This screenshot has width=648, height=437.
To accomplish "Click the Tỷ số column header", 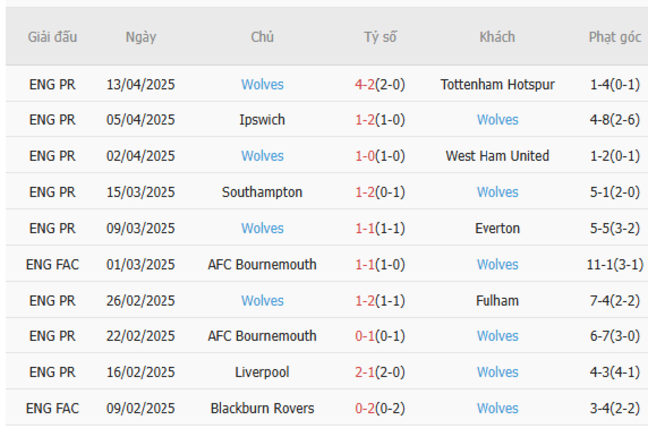I will coord(380,37).
